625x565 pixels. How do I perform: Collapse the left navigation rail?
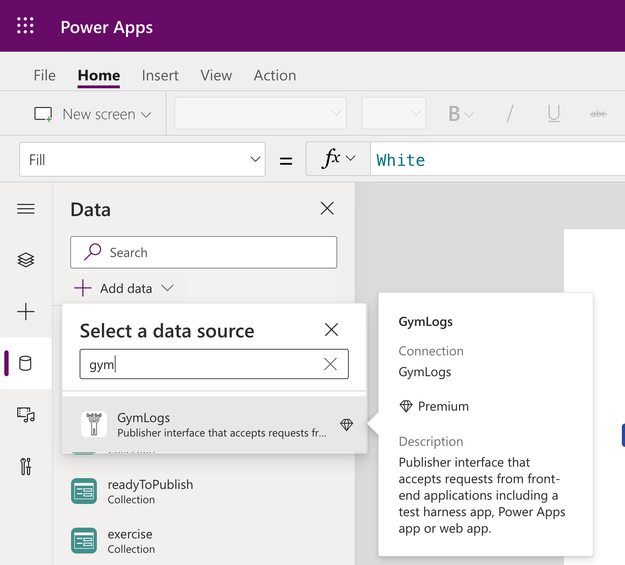click(x=26, y=209)
